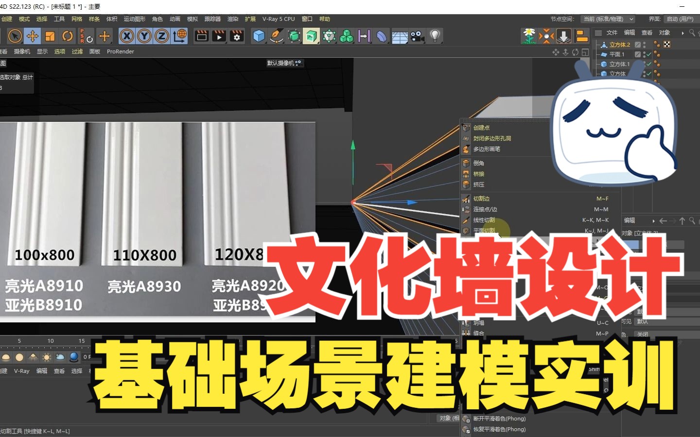Open the viewport 摄像机 menu
Viewport: 700px width, 437px height.
(22, 51)
